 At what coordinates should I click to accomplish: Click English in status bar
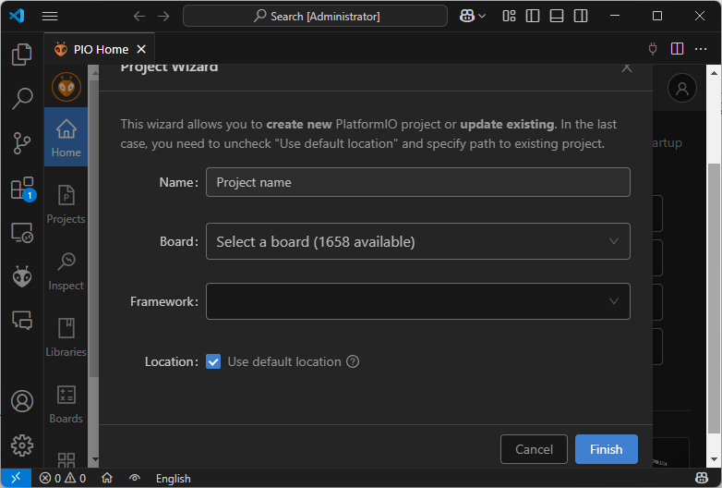click(174, 479)
